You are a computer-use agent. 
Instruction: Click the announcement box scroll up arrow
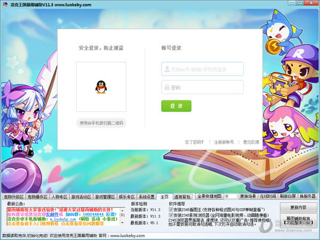click(122, 211)
